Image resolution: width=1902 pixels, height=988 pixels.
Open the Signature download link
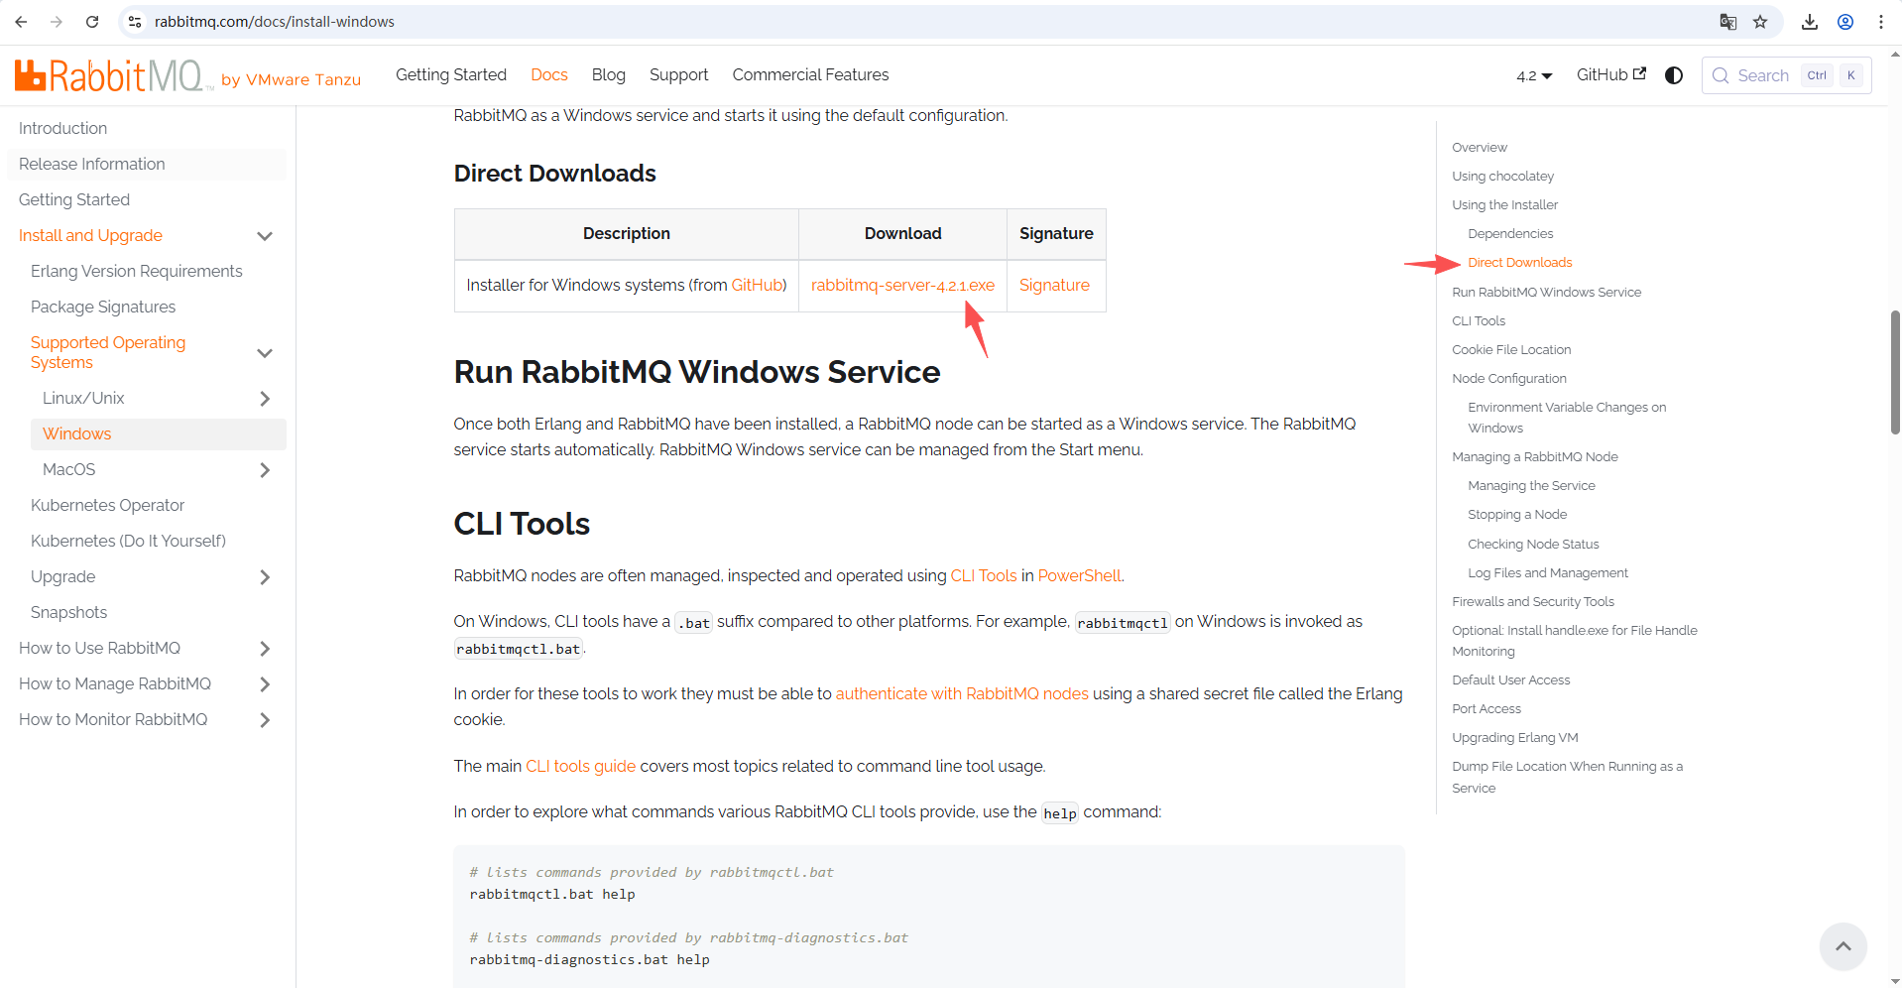(x=1054, y=286)
